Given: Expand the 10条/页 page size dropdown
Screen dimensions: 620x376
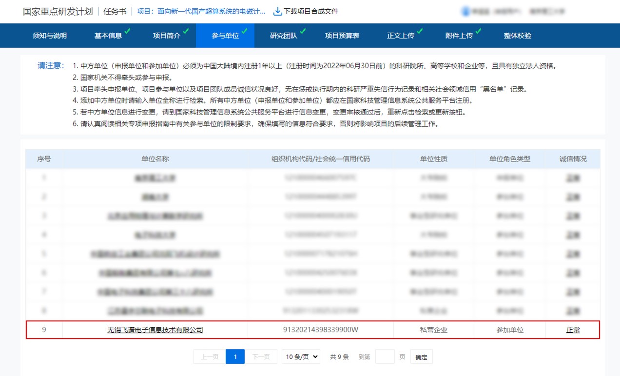Looking at the screenshot, I should pos(301,357).
